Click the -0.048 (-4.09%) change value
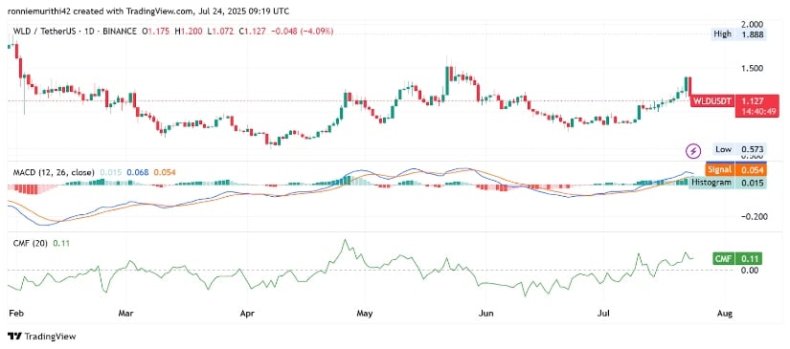Image resolution: width=790 pixels, height=349 pixels. (303, 32)
